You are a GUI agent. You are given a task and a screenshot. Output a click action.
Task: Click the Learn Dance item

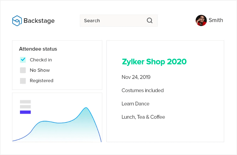pos(136,104)
